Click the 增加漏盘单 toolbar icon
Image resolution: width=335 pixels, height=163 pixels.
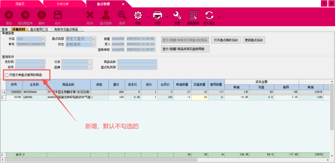pyautogui.click(x=25, y=15)
